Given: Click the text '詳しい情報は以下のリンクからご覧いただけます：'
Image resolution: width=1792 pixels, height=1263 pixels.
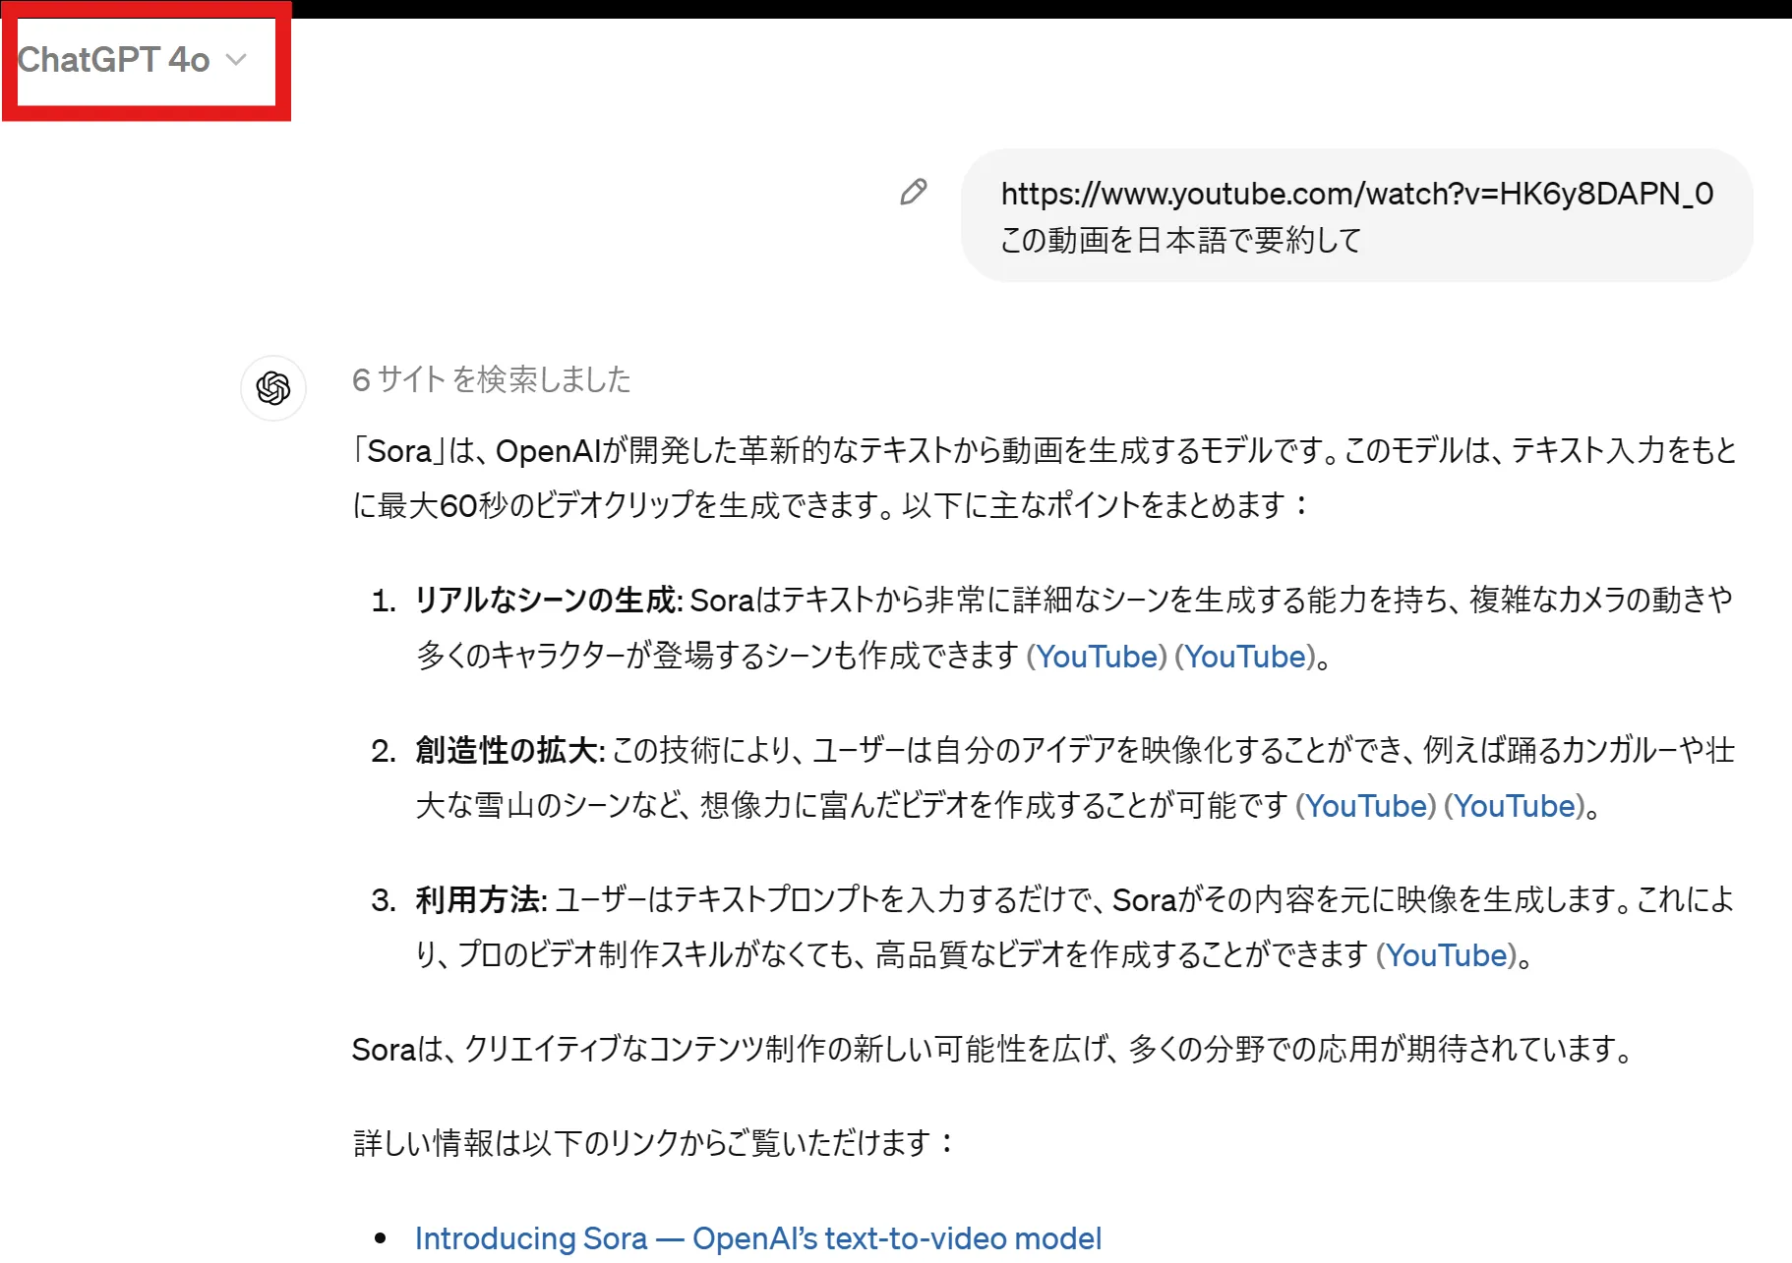Looking at the screenshot, I should point(655,1143).
